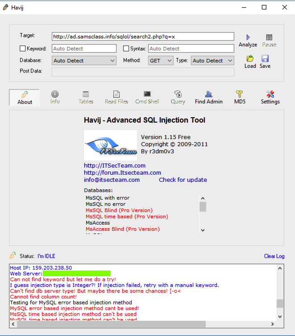The height and width of the screenshot is (336, 295).
Task: Open the Cmd Shell tab
Action: (147, 98)
